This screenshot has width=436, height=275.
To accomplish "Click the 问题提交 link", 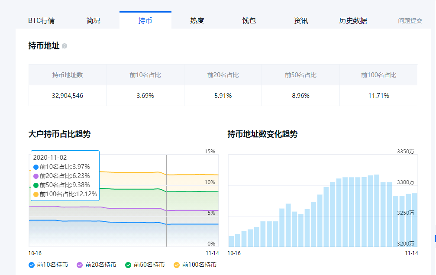I will [410, 21].
